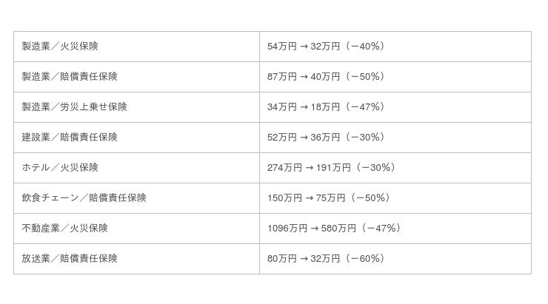Click the 建設業／賠償責任保険 cell
This screenshot has height=304, width=548.
point(137,138)
